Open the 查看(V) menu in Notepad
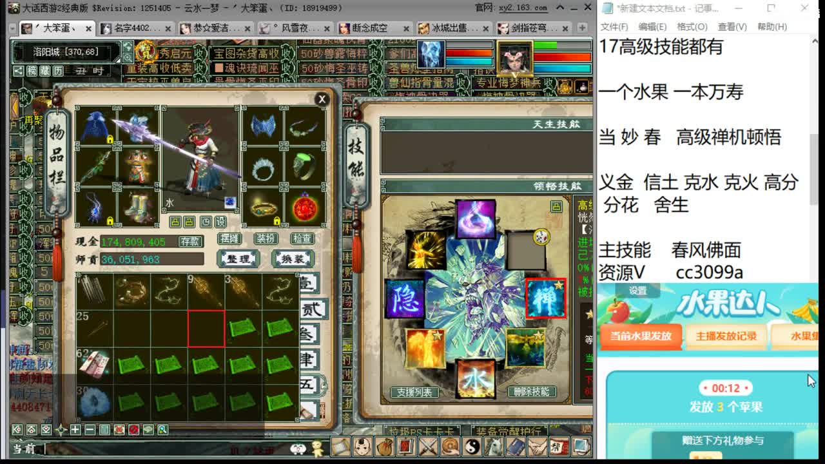The image size is (825, 464). (732, 27)
